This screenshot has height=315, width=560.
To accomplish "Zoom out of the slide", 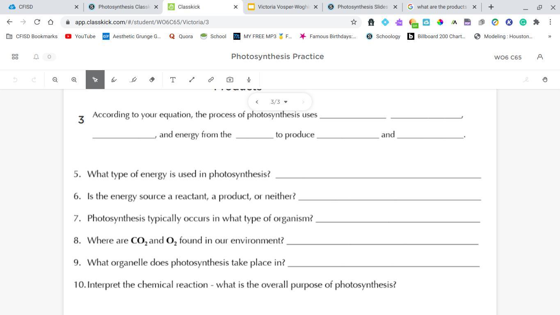I will (x=55, y=80).
